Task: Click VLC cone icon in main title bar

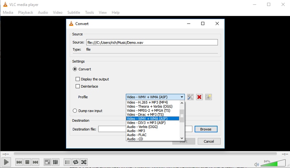Action: [5, 5]
